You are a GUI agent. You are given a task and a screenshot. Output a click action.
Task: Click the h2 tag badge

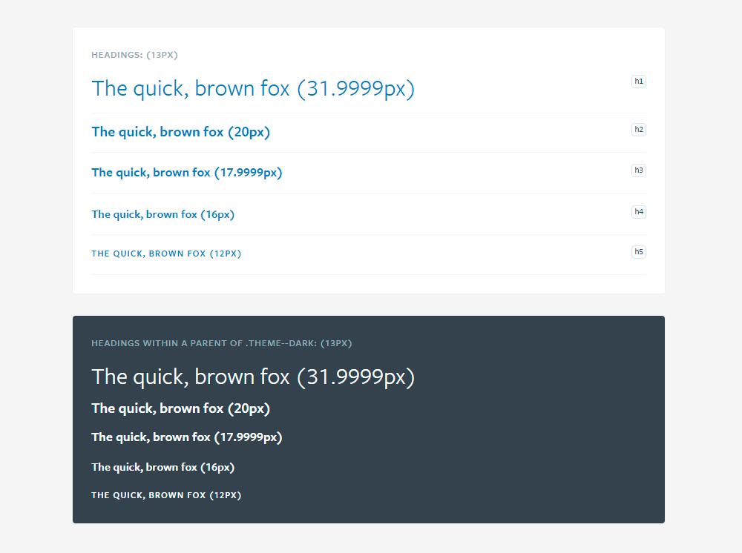point(638,130)
